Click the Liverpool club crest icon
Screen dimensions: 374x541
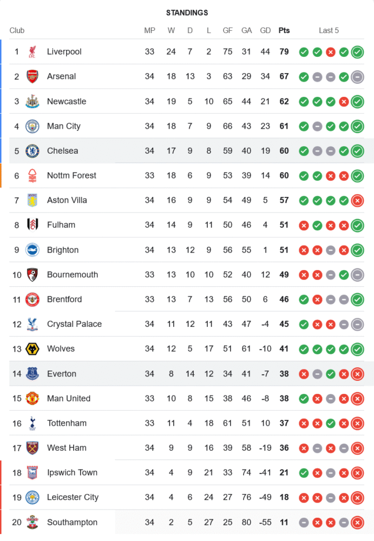(x=32, y=52)
